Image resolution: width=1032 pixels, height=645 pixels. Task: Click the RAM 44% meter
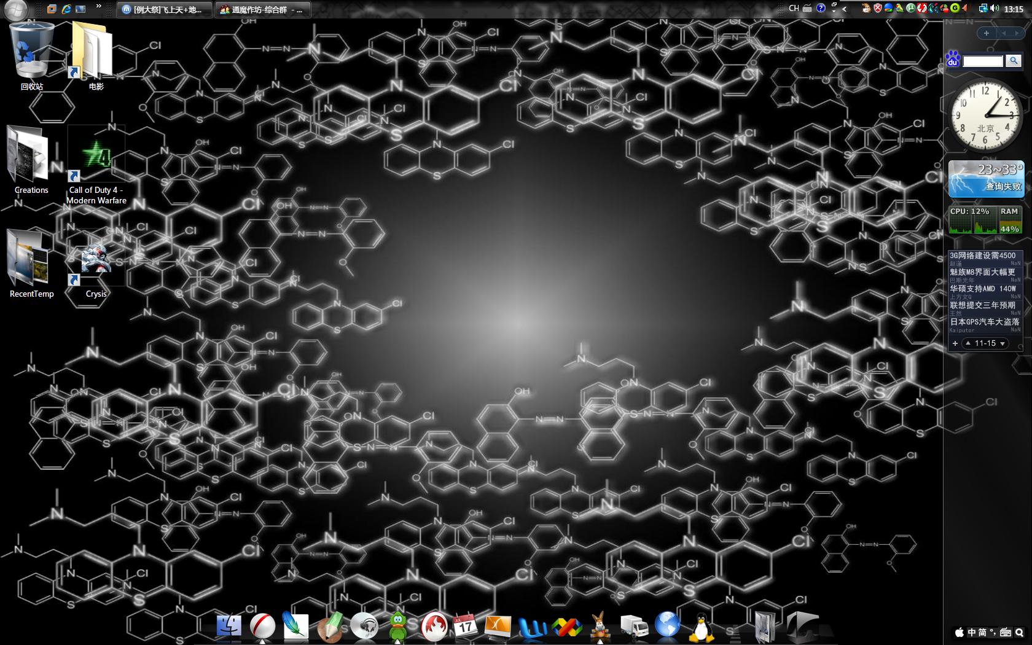pos(1010,220)
